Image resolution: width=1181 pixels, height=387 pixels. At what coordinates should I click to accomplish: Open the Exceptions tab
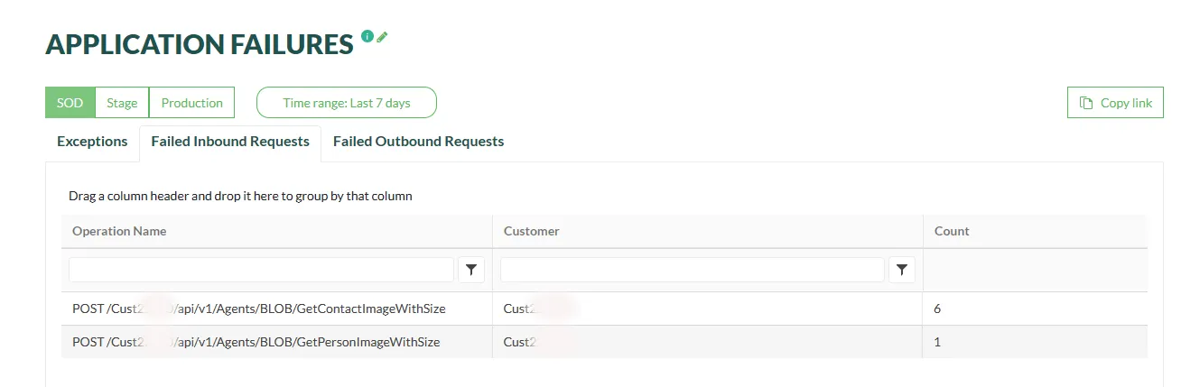pyautogui.click(x=92, y=142)
